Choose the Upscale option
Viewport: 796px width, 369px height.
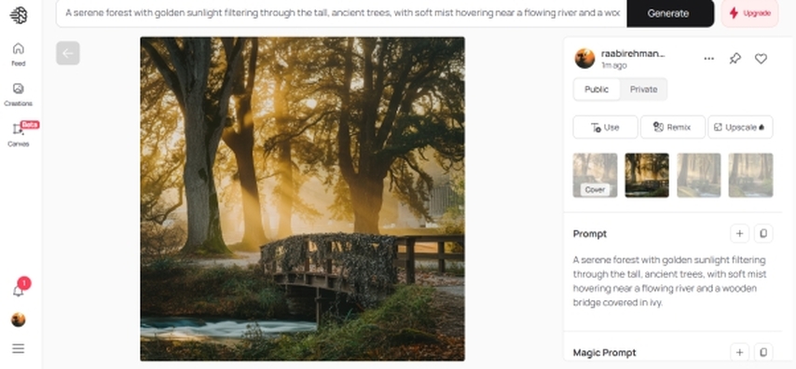coord(740,128)
